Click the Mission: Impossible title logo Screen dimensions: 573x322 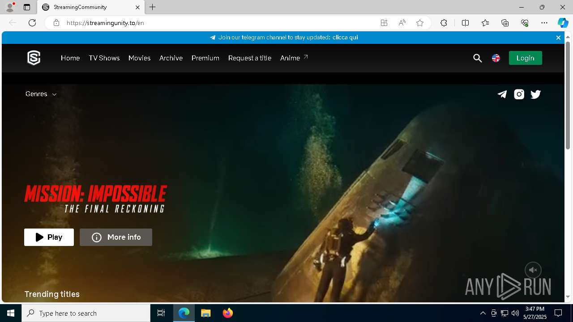95,199
